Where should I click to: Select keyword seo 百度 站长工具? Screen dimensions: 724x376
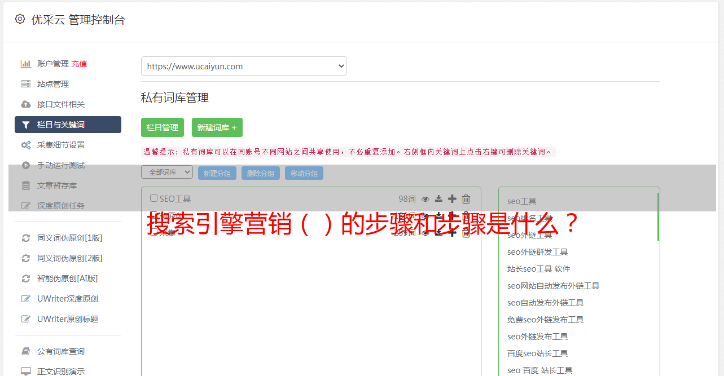540,370
